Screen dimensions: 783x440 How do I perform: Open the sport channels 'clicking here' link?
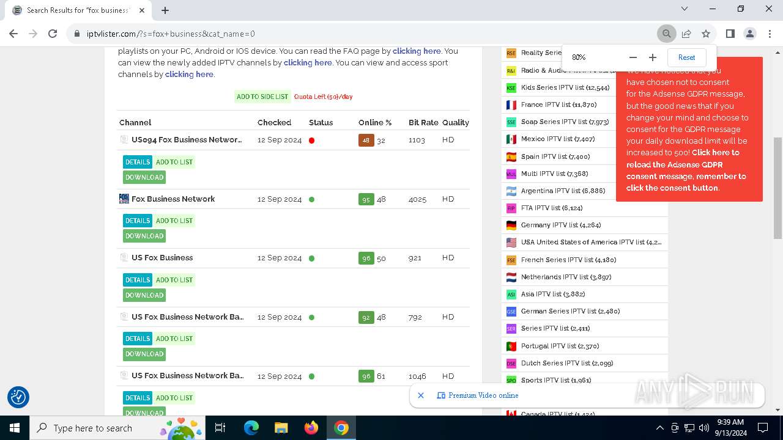pos(189,74)
